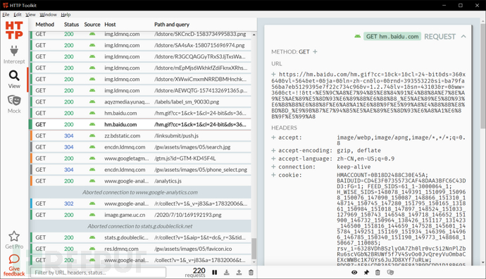Select the aqyzmedia.yunaq... label_sm_90030.png row

tap(141, 101)
